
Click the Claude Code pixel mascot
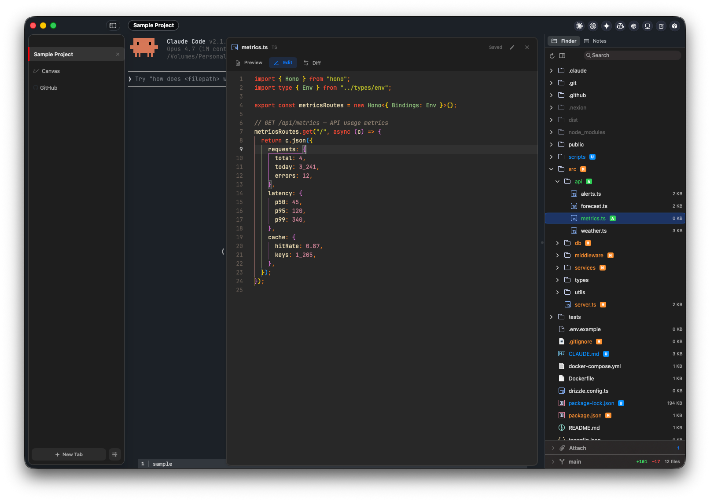click(x=143, y=48)
